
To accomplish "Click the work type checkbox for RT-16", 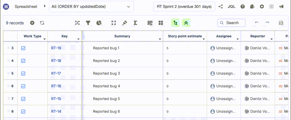I will point(23,86).
